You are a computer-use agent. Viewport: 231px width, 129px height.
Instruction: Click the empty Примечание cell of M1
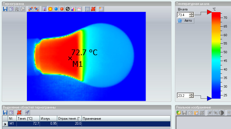click(126, 124)
